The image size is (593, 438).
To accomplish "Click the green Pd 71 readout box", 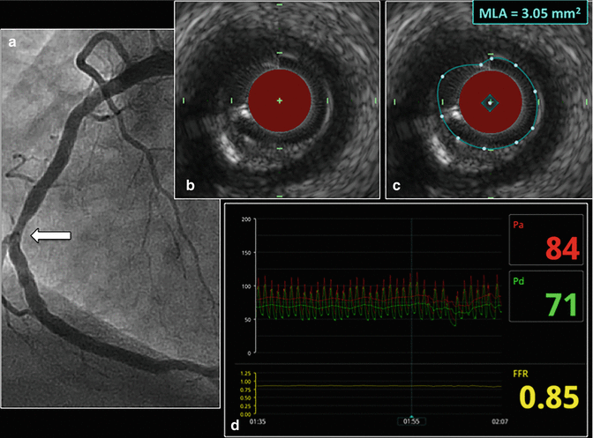I will [x=544, y=295].
